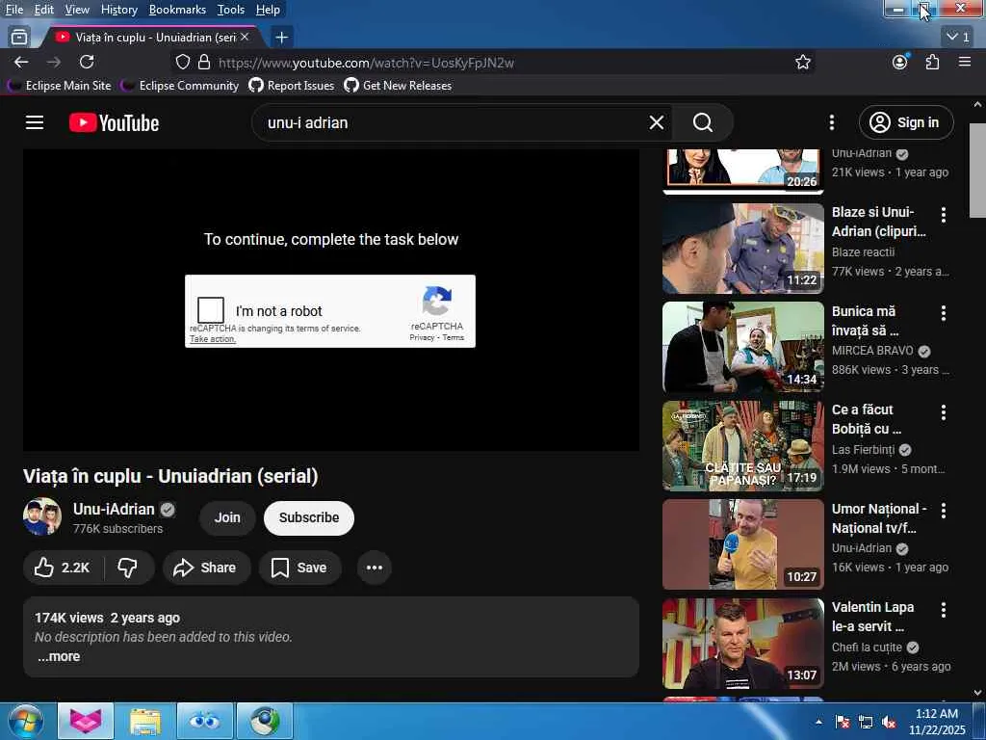Check the I'm not a robot box
This screenshot has height=740, width=986.
[x=211, y=310]
